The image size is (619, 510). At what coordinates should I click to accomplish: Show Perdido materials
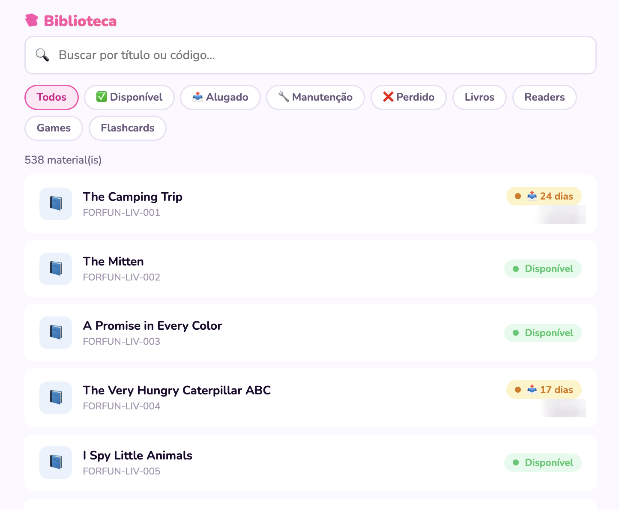click(409, 97)
